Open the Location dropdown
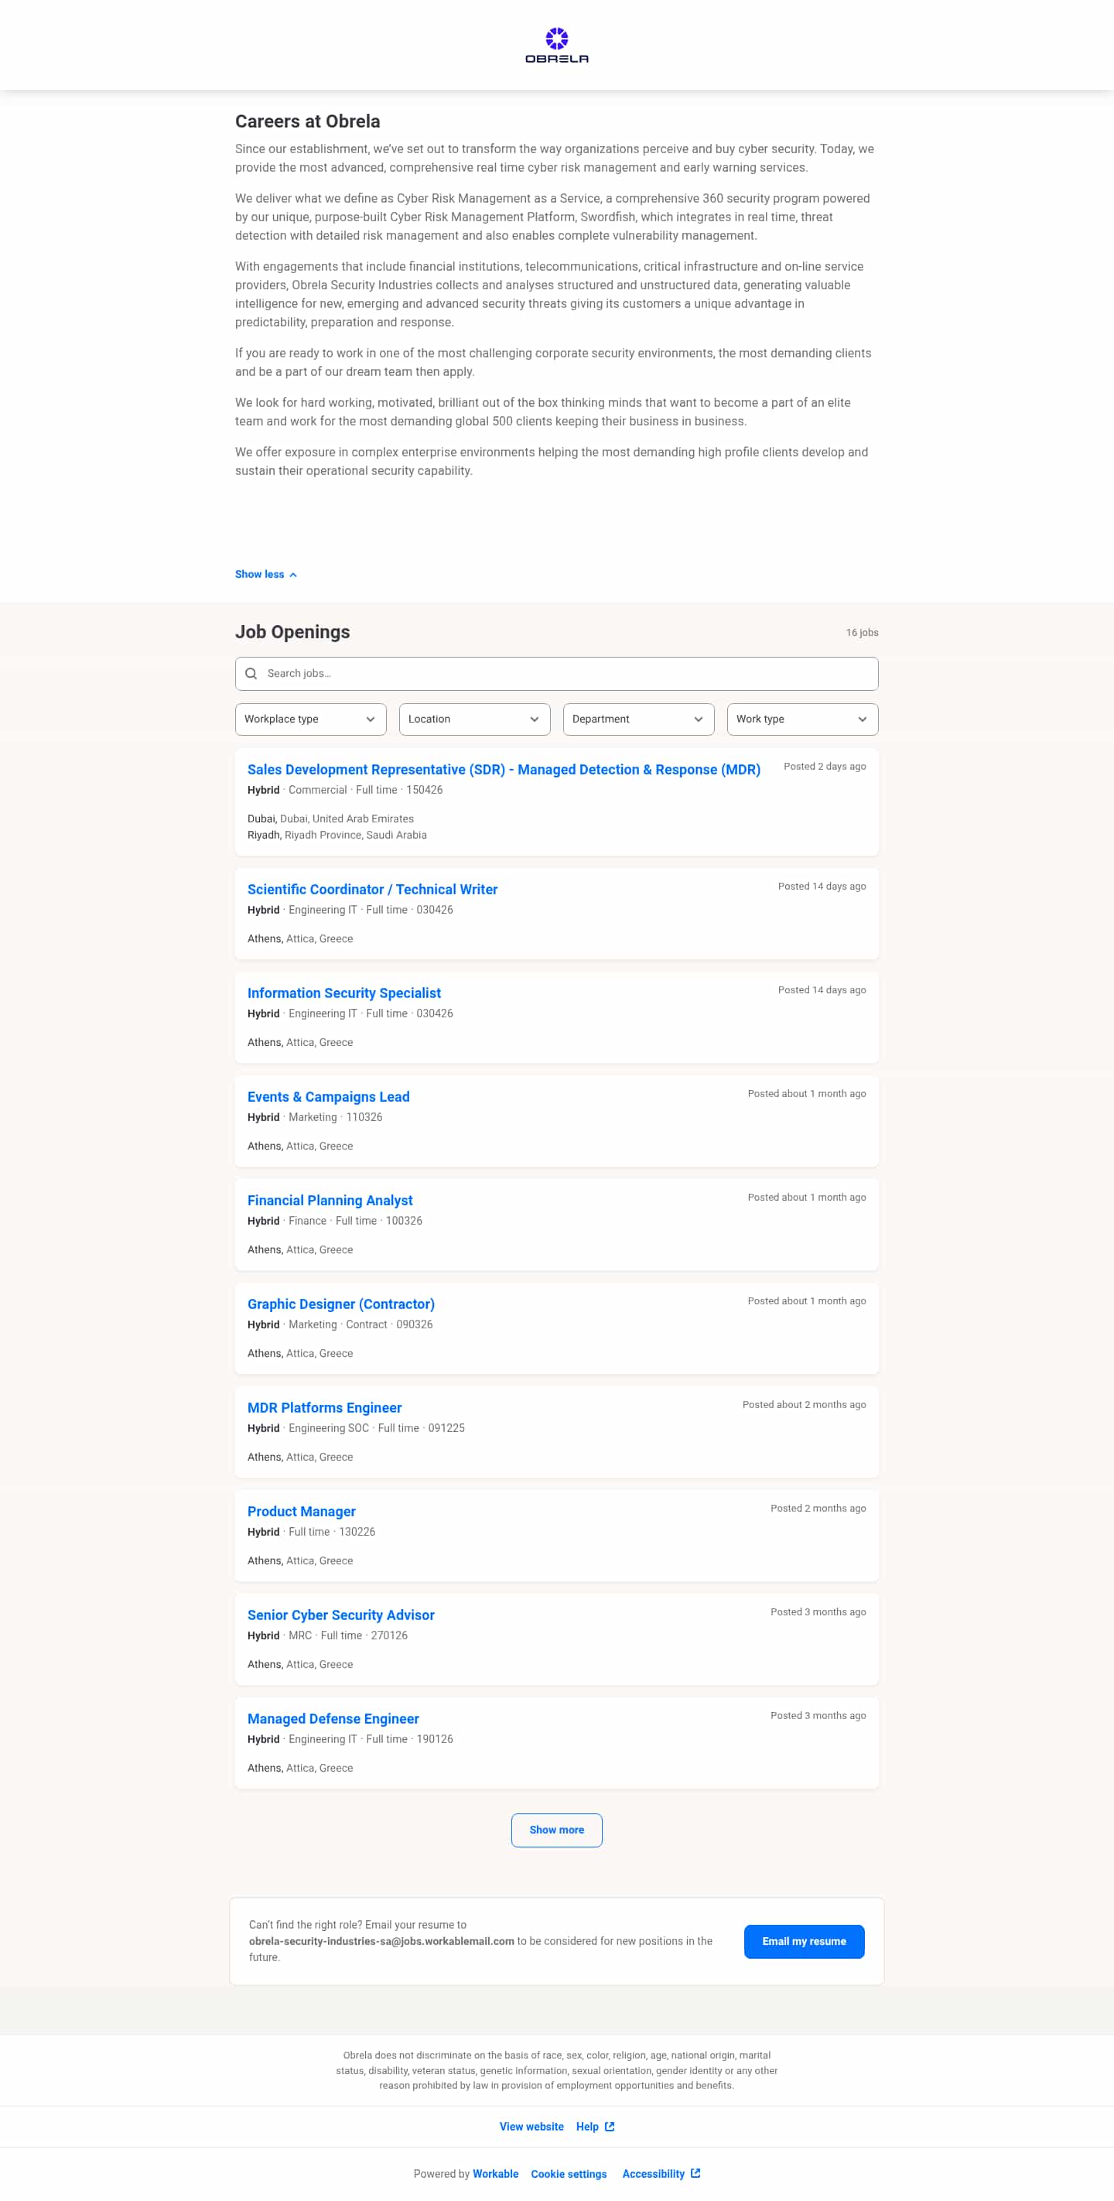 coord(474,719)
